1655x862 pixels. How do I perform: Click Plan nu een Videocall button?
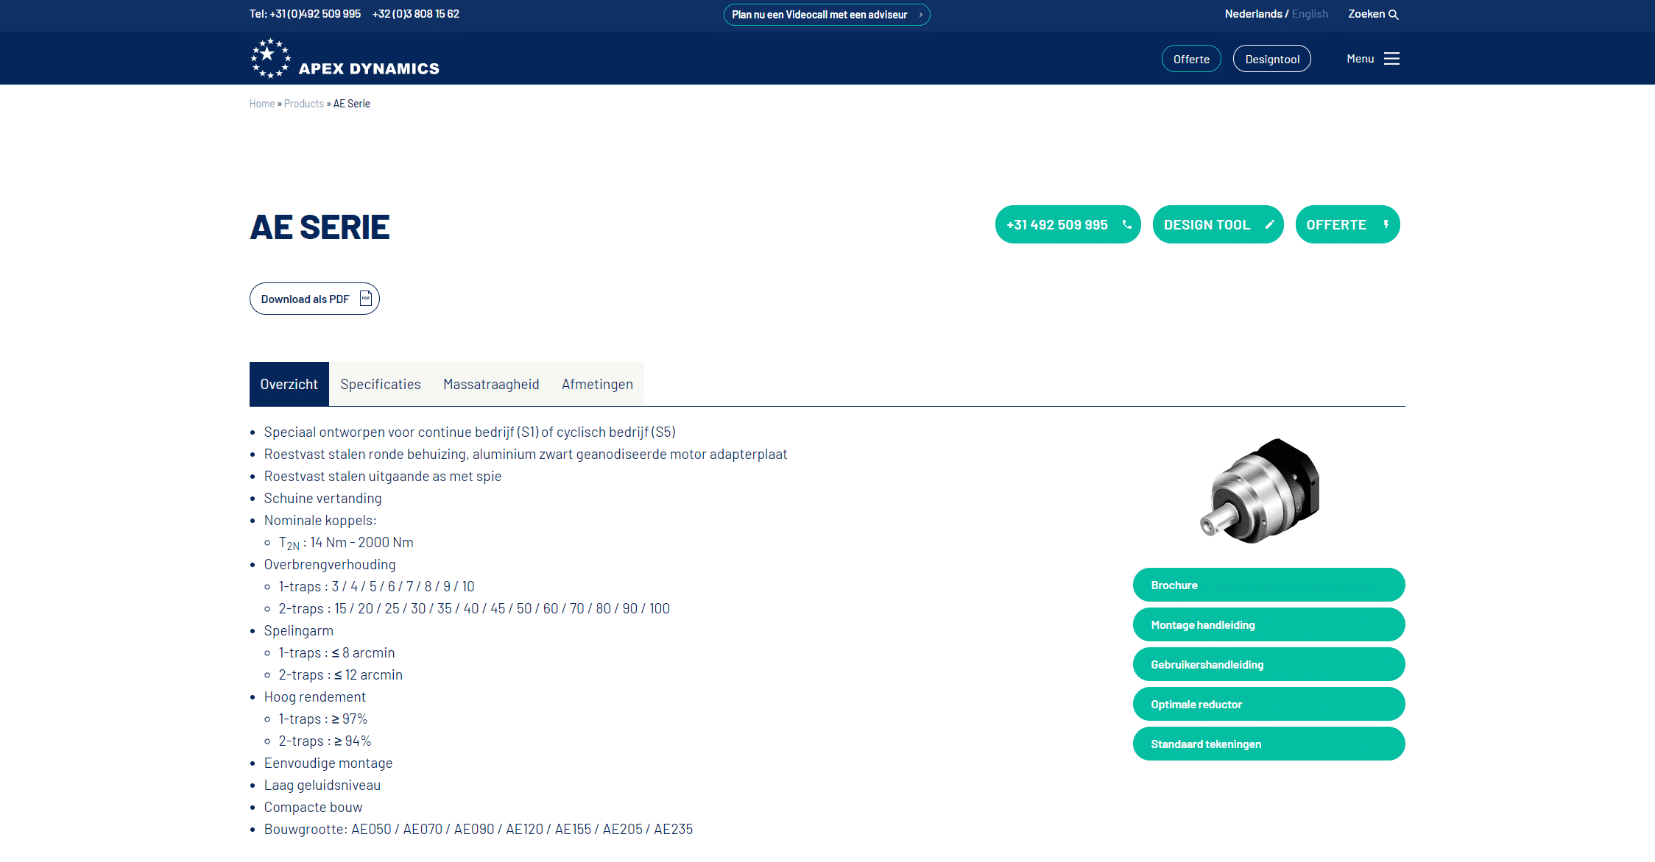[827, 15]
